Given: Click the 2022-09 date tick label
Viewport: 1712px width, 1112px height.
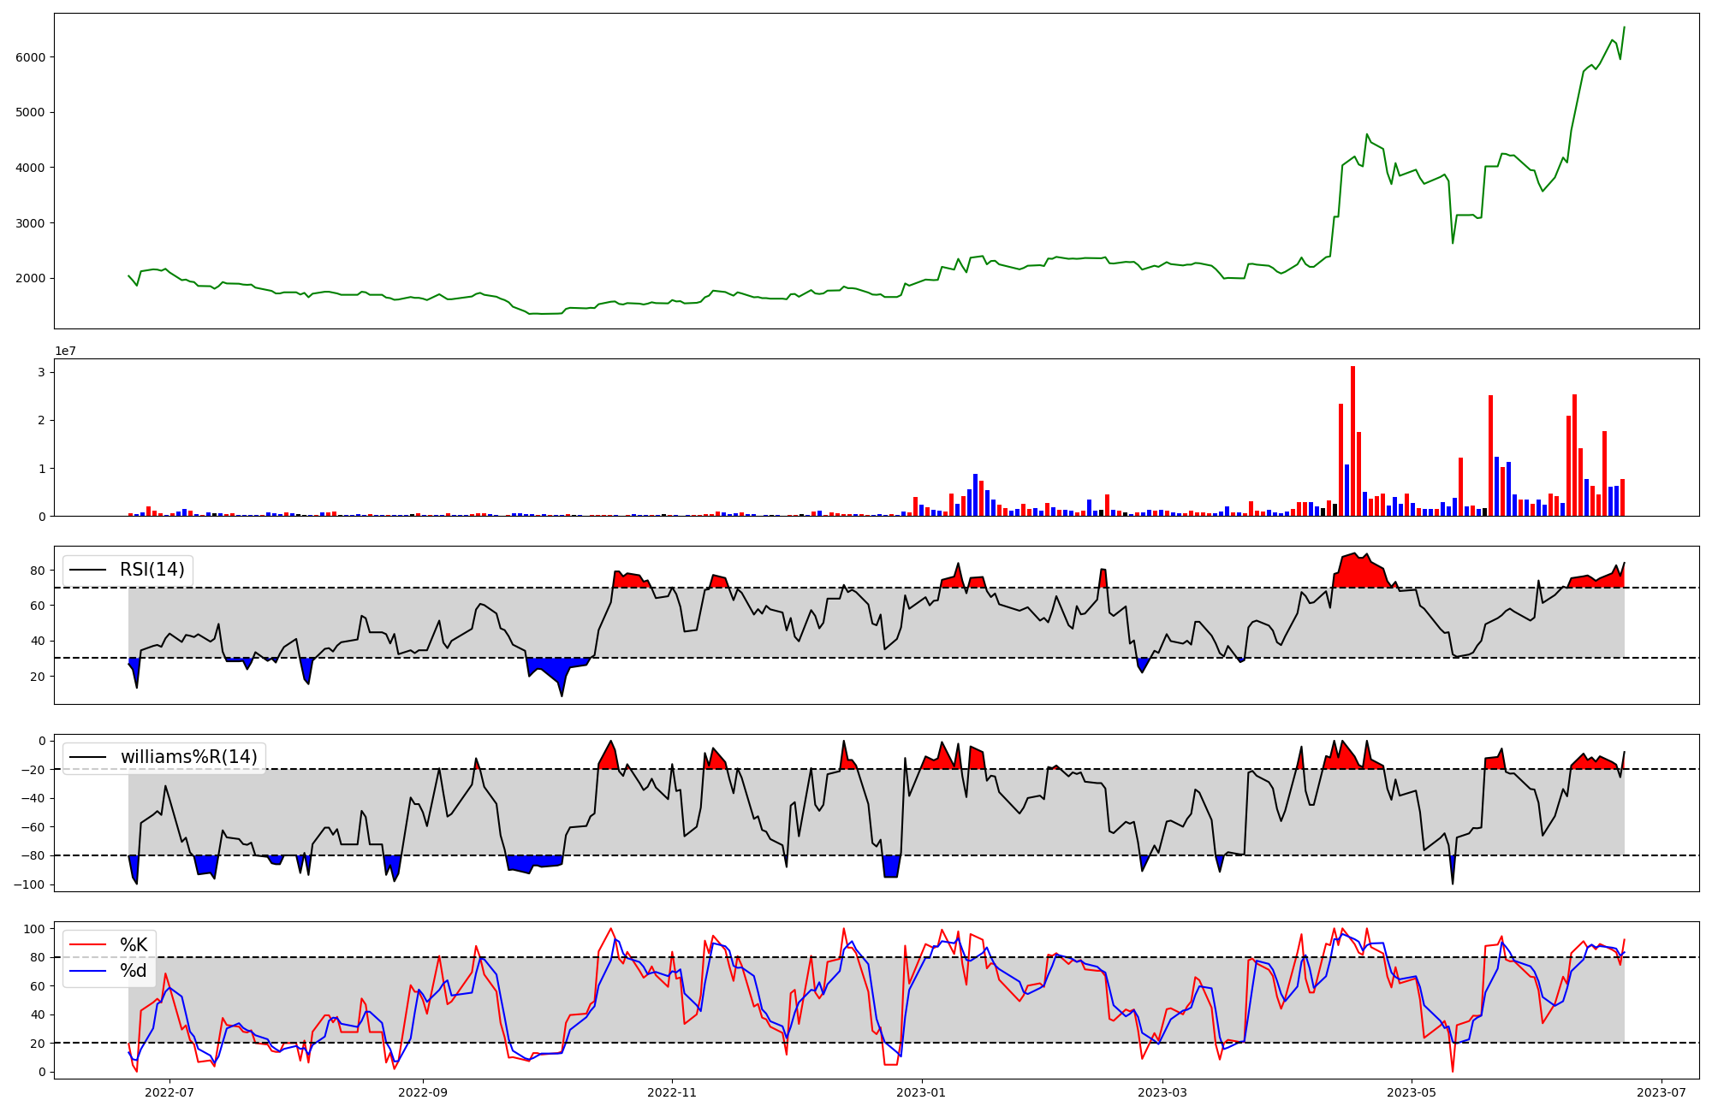Looking at the screenshot, I should [423, 1092].
